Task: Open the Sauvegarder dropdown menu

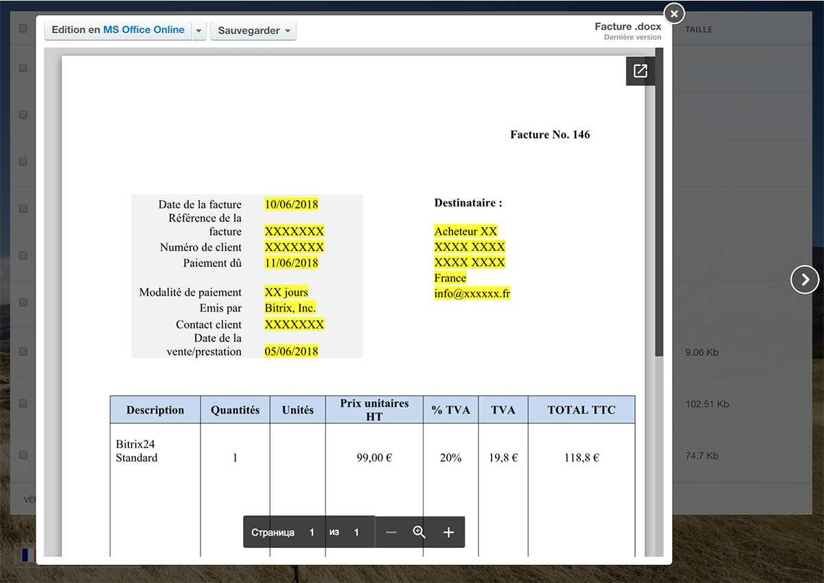Action: [x=253, y=31]
